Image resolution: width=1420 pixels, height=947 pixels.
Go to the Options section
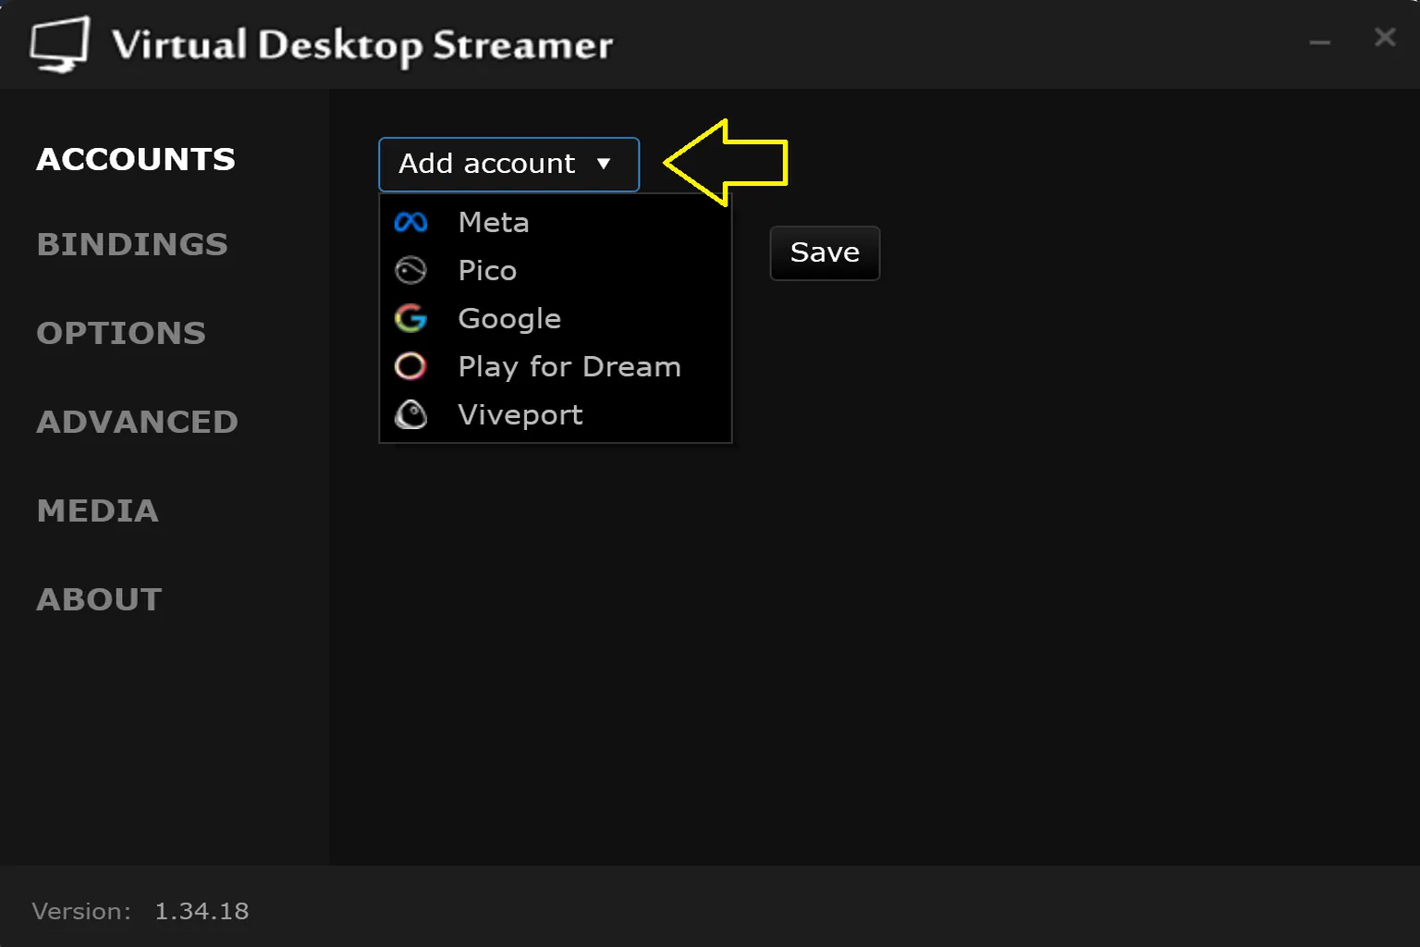tap(121, 333)
